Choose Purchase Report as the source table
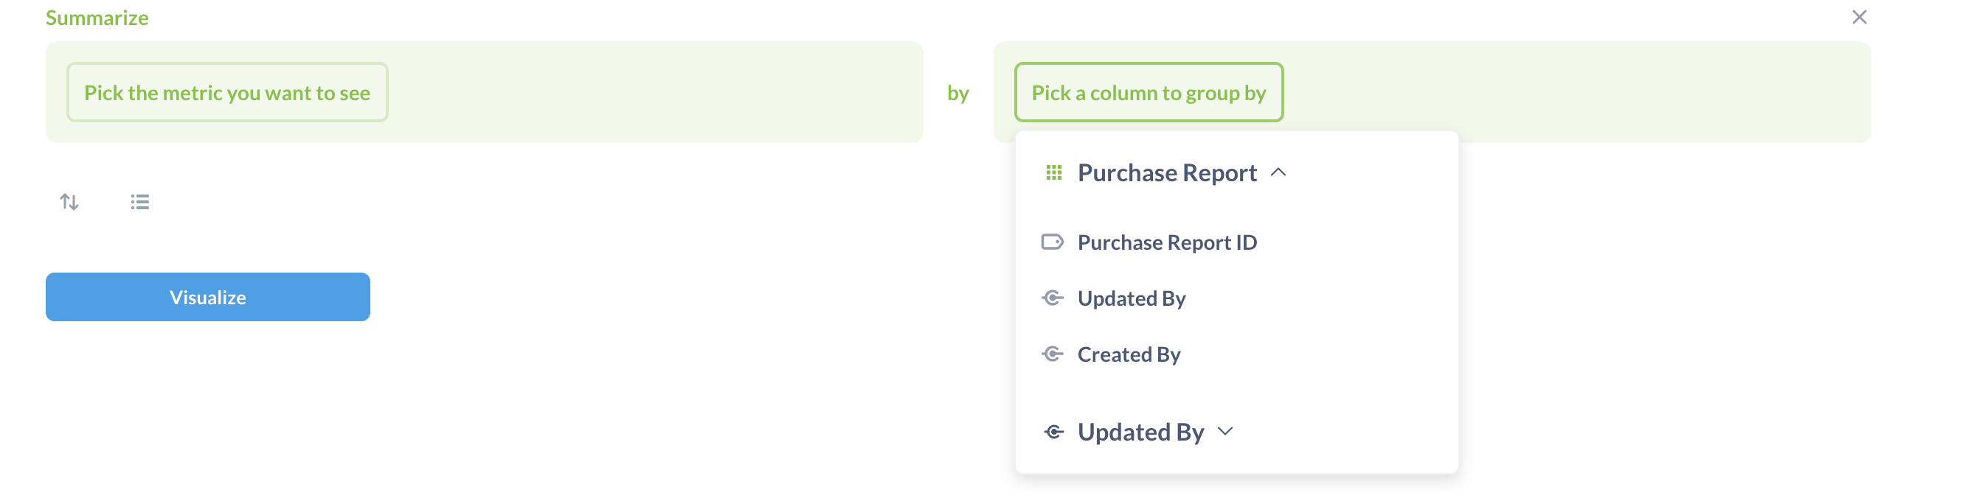The width and height of the screenshot is (1971, 501). (x=1167, y=172)
